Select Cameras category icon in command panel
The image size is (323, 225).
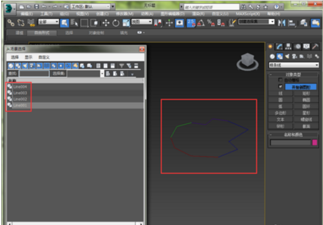tap(294, 56)
